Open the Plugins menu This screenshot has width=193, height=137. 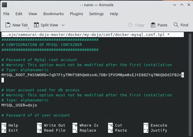click(x=76, y=14)
